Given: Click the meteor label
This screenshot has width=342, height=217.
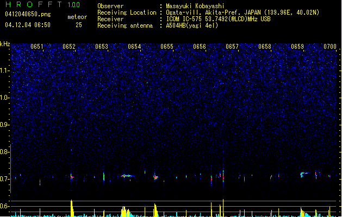Looking at the screenshot, I should 77,17.
